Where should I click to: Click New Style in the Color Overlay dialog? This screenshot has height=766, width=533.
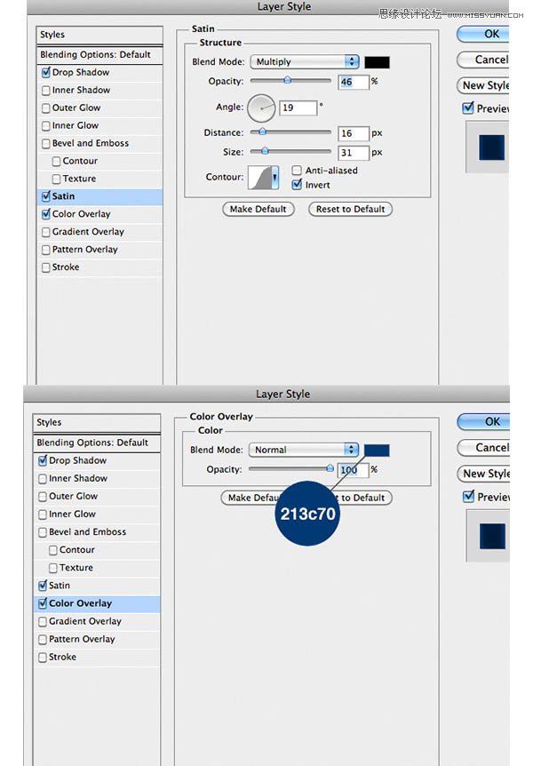(483, 474)
